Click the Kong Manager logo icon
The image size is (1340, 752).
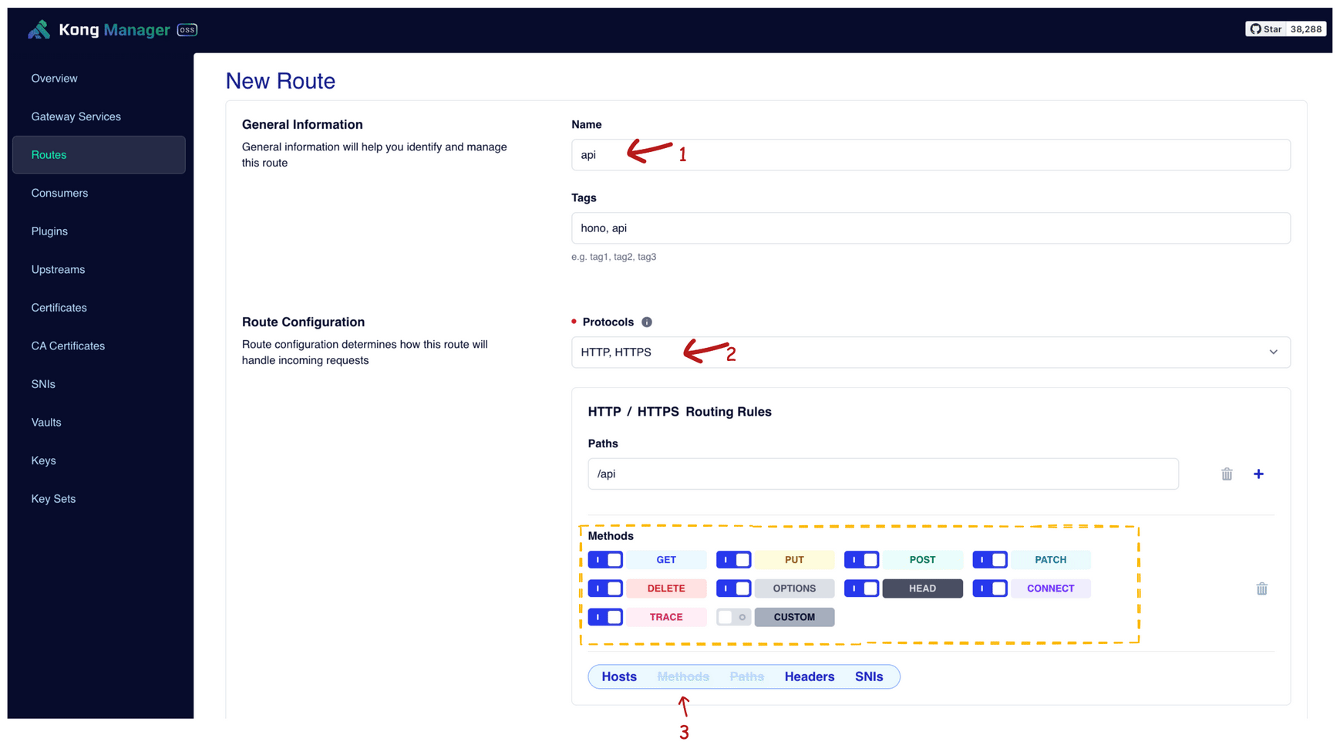click(x=39, y=29)
